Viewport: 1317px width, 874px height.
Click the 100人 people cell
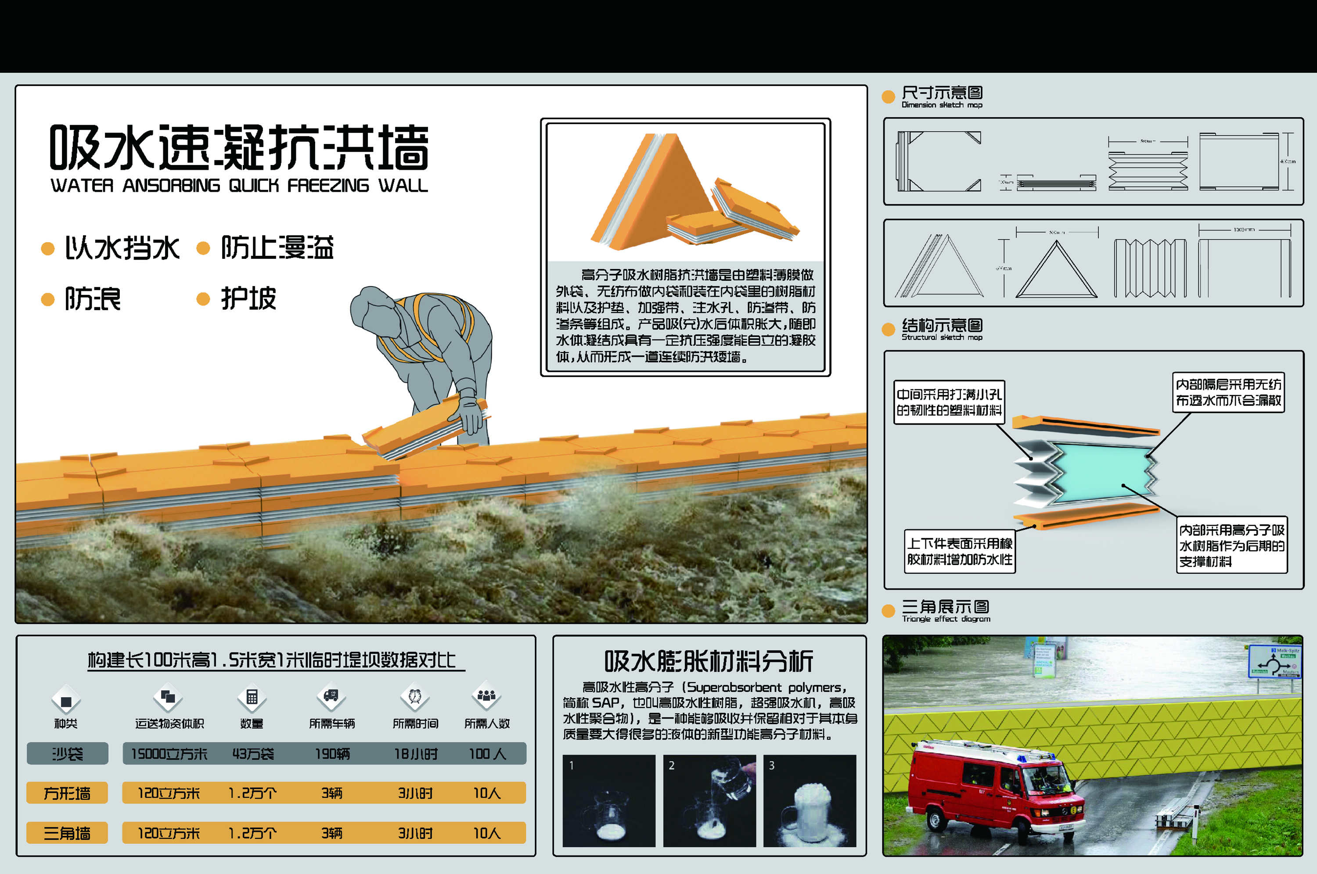point(487,754)
